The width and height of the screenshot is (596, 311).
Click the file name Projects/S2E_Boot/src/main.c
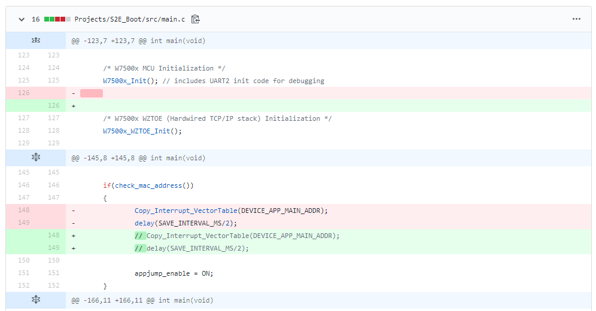(130, 19)
